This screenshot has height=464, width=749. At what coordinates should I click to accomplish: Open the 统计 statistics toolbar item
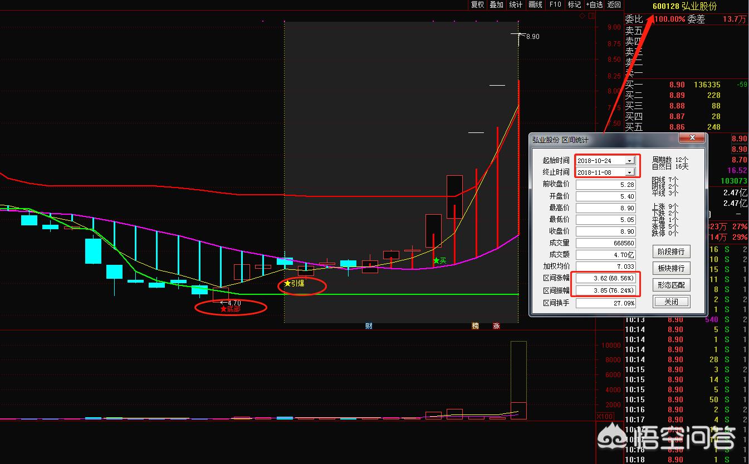click(x=516, y=4)
